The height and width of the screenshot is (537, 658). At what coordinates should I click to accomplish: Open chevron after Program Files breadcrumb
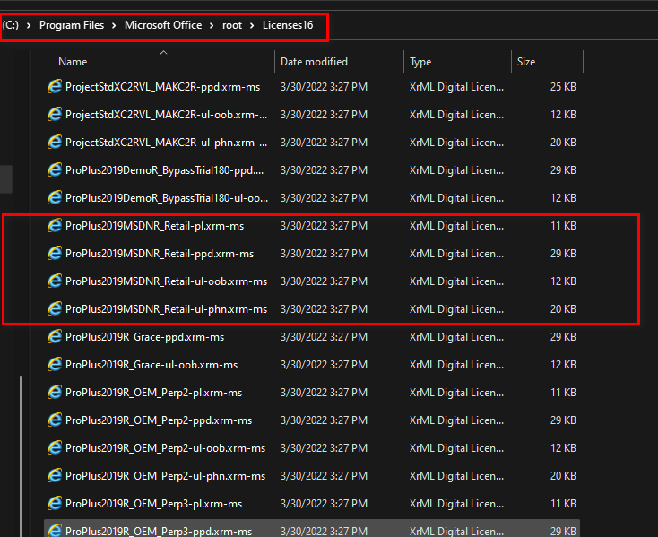click(x=114, y=26)
